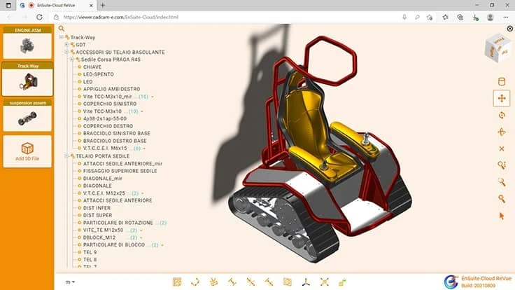Choose the arrow selection pointer tool
The width and height of the screenshot is (515, 290).
pos(501,216)
